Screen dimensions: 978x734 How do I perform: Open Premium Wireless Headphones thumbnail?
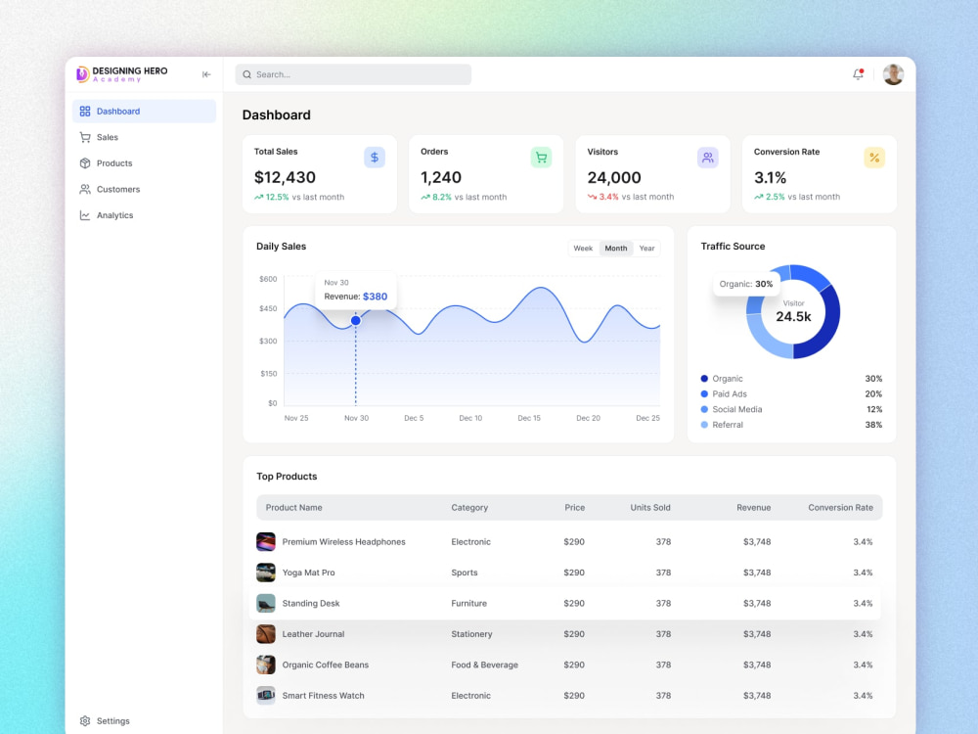[x=266, y=542]
